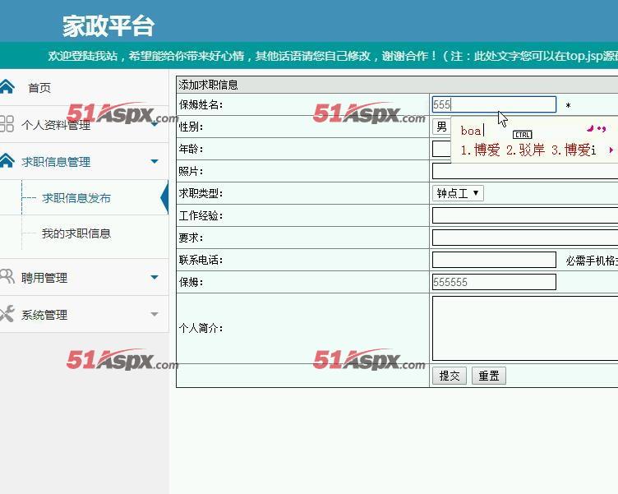Open 个人资料管理 menu
The height and width of the screenshot is (494, 618).
pos(56,125)
